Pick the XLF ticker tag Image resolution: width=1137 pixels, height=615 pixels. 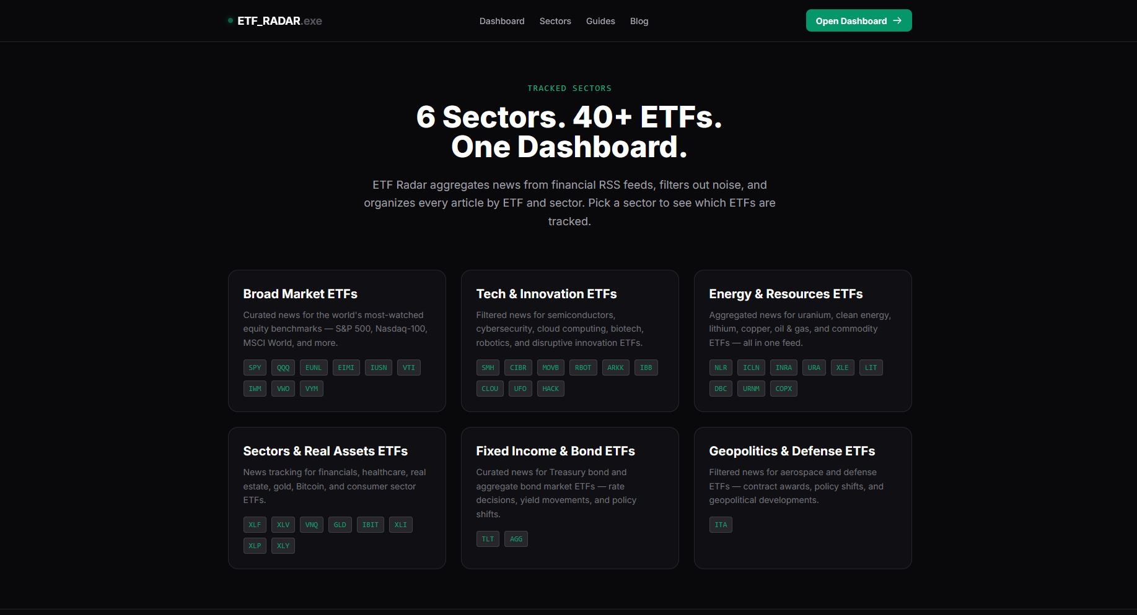pos(255,525)
